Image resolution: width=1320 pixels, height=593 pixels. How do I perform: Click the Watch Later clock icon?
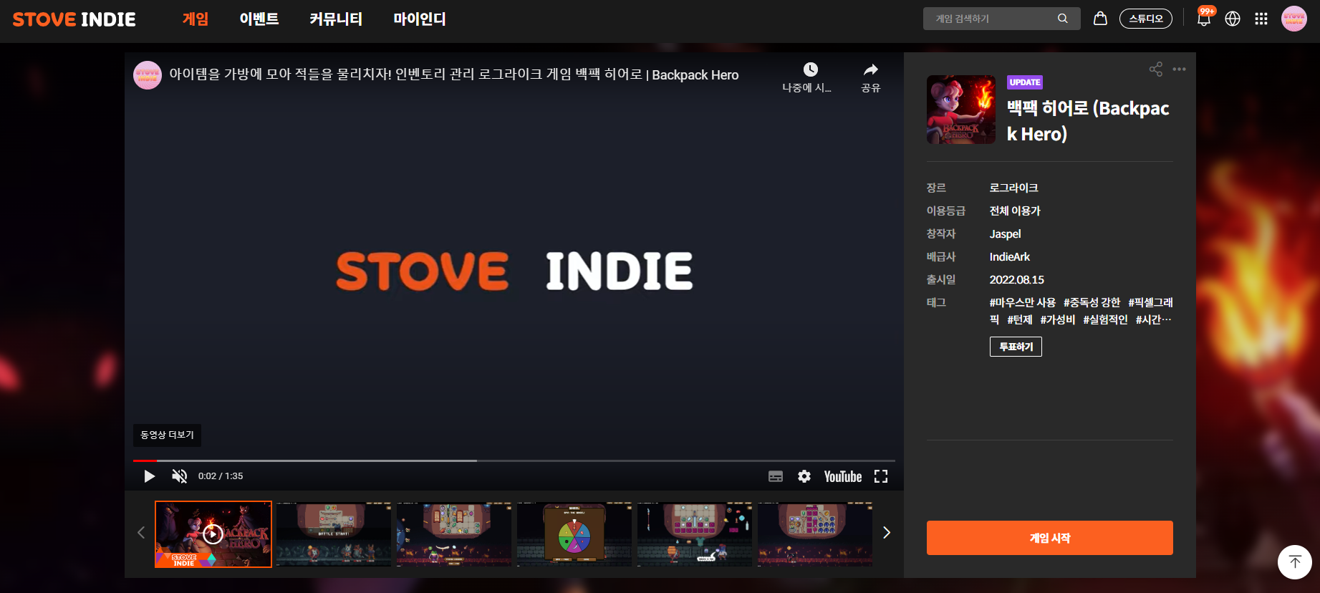coord(810,70)
